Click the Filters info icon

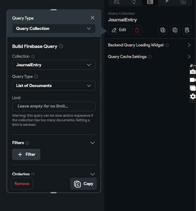27,143
